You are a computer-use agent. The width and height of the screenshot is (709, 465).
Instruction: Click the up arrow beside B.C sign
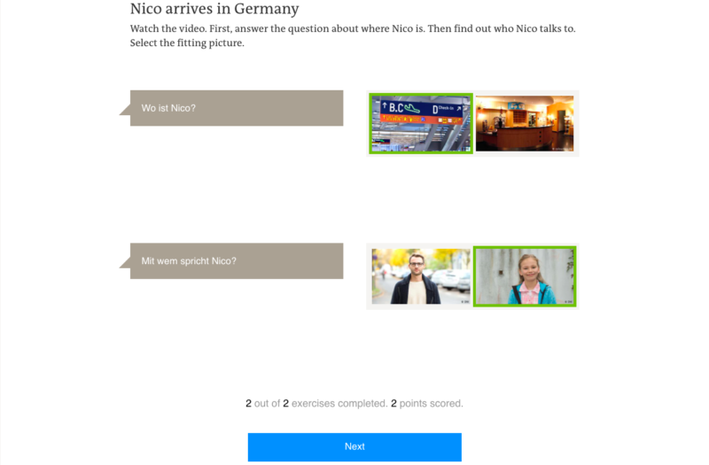(385, 106)
